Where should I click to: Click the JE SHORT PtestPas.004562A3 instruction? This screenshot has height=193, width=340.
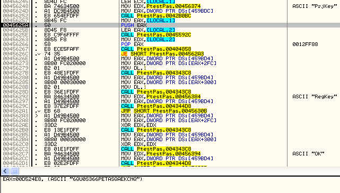pyautogui.click(x=162, y=54)
